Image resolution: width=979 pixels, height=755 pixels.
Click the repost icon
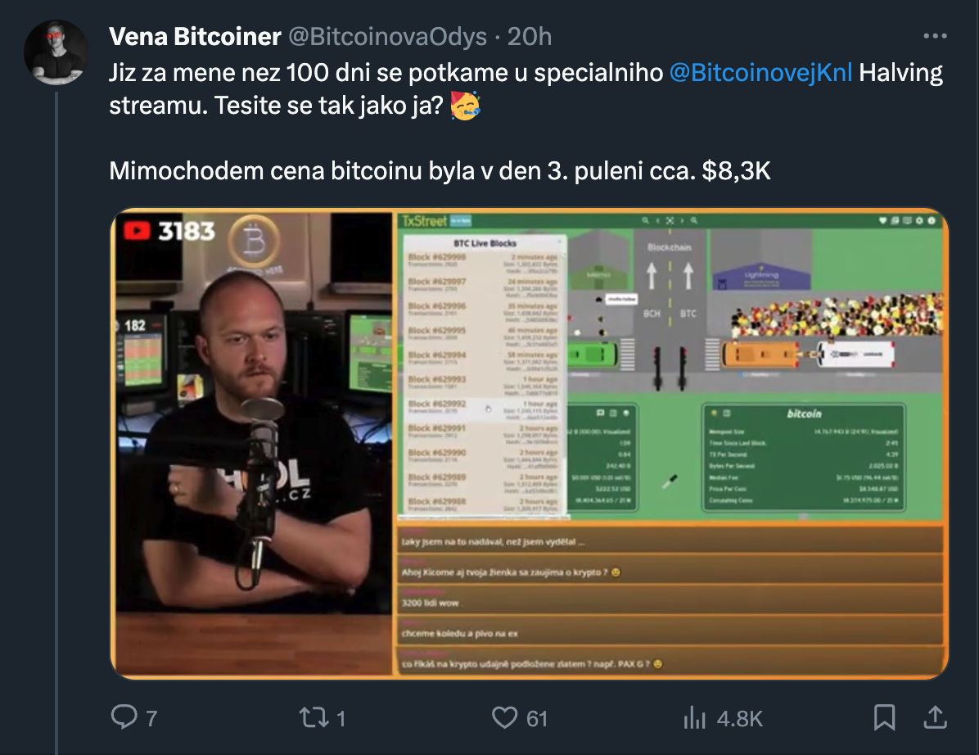click(x=314, y=717)
